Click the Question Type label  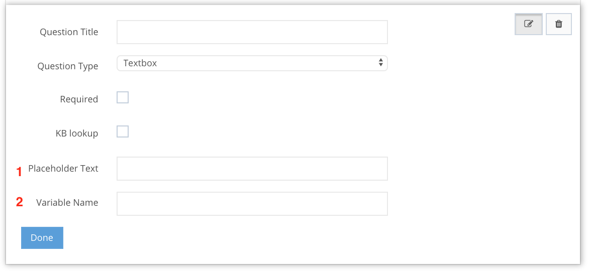coord(68,66)
